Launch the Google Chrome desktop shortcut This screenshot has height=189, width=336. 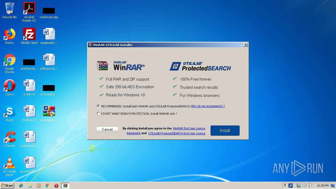pos(9,64)
